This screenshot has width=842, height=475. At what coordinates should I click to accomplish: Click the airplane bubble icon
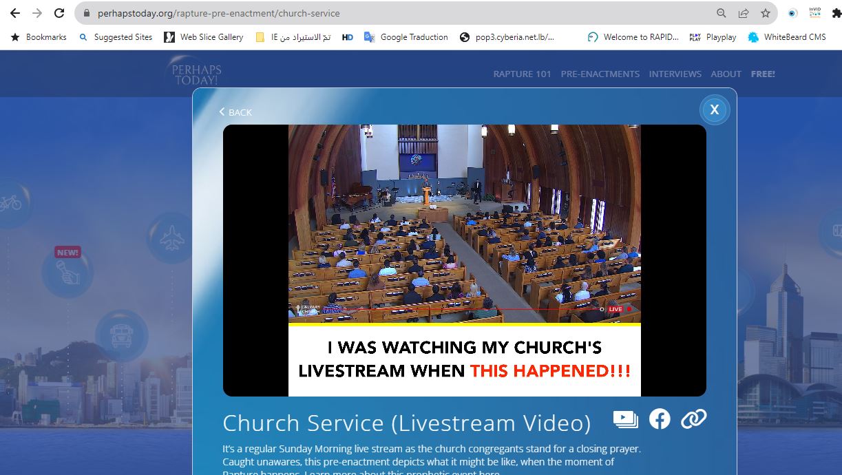coord(171,238)
